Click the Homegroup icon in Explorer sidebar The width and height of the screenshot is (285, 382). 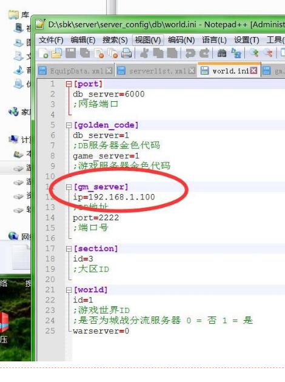point(13,112)
